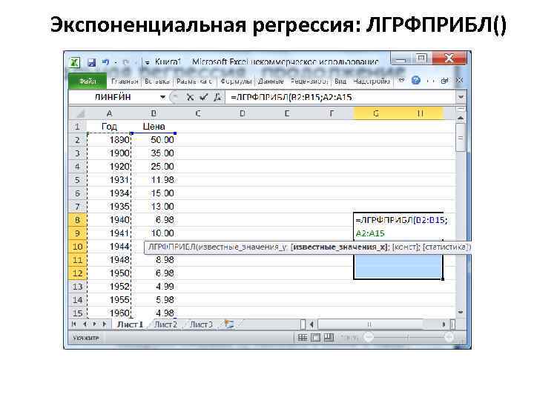The width and height of the screenshot is (534, 400).
Task: Click the Excel application icon in title bar
Action: 75,62
